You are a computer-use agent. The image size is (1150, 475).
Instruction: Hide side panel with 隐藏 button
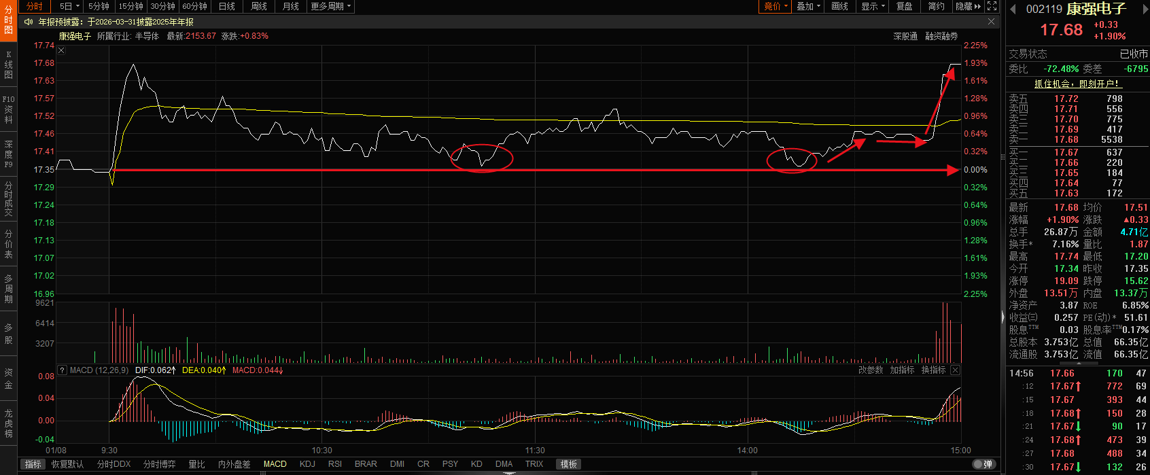pos(969,6)
